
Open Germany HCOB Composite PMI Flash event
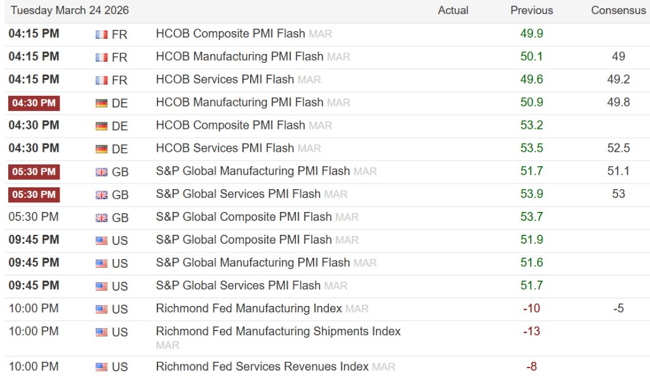pos(230,126)
